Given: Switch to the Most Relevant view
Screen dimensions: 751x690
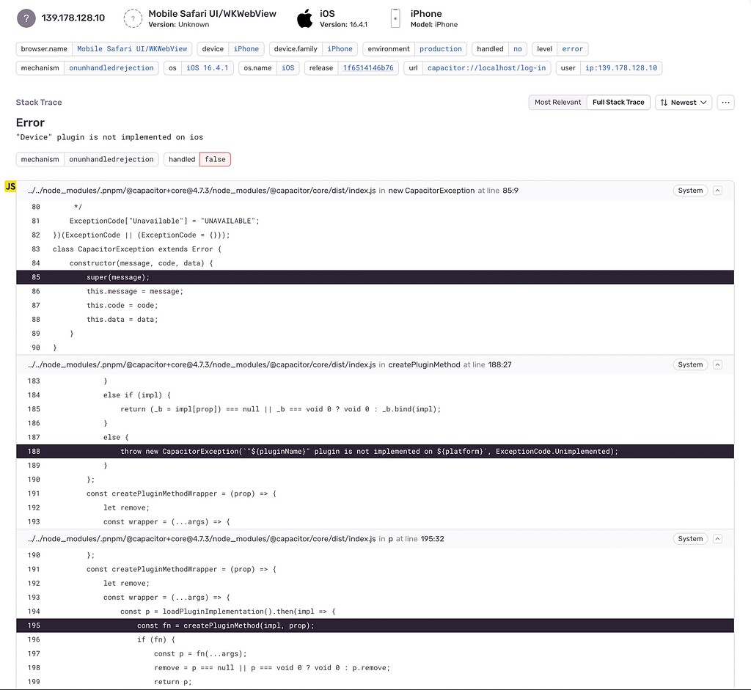Looking at the screenshot, I should coord(557,102).
